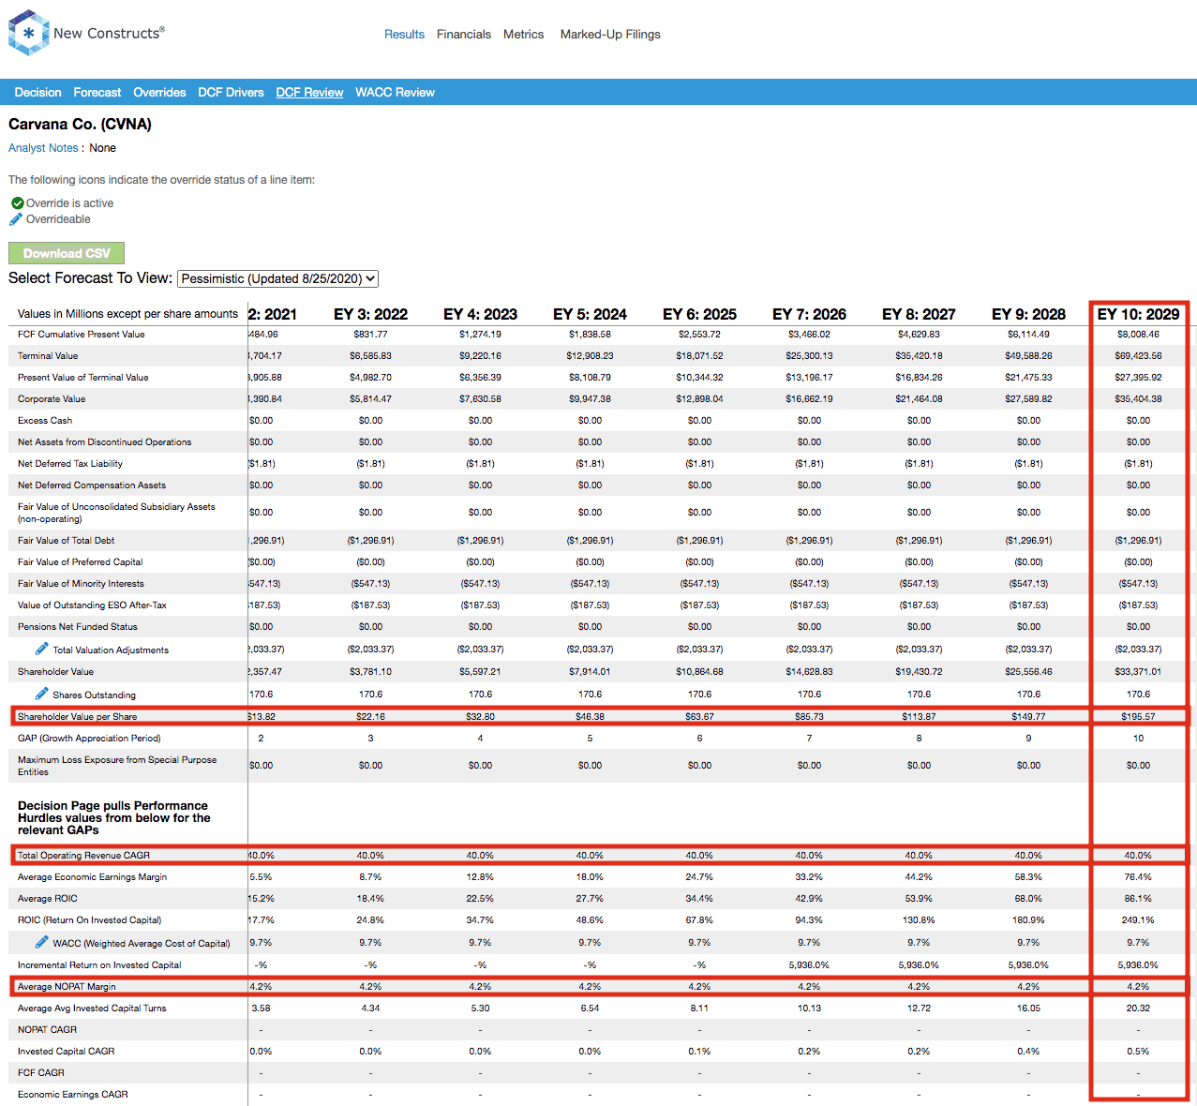Click the New Constructs logo icon

click(x=28, y=34)
